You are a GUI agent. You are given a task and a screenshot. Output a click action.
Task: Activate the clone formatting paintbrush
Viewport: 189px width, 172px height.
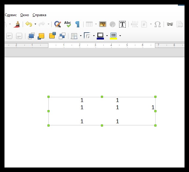pos(17,24)
